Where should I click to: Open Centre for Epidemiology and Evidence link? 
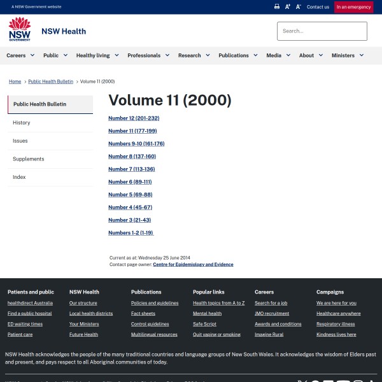(193, 264)
